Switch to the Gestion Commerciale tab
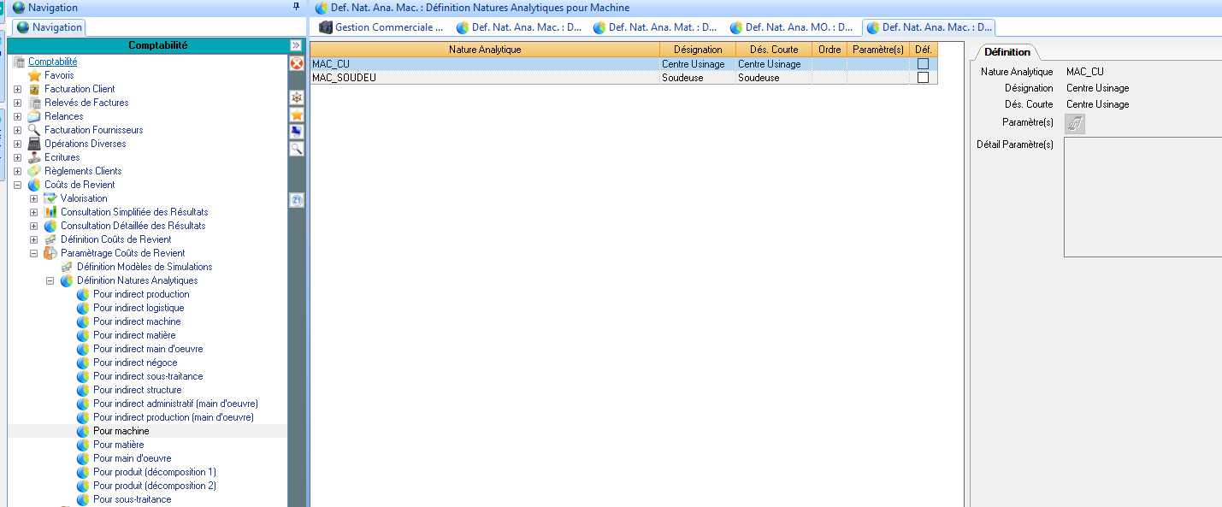Screen dimensions: 1222x507 tap(381, 27)
